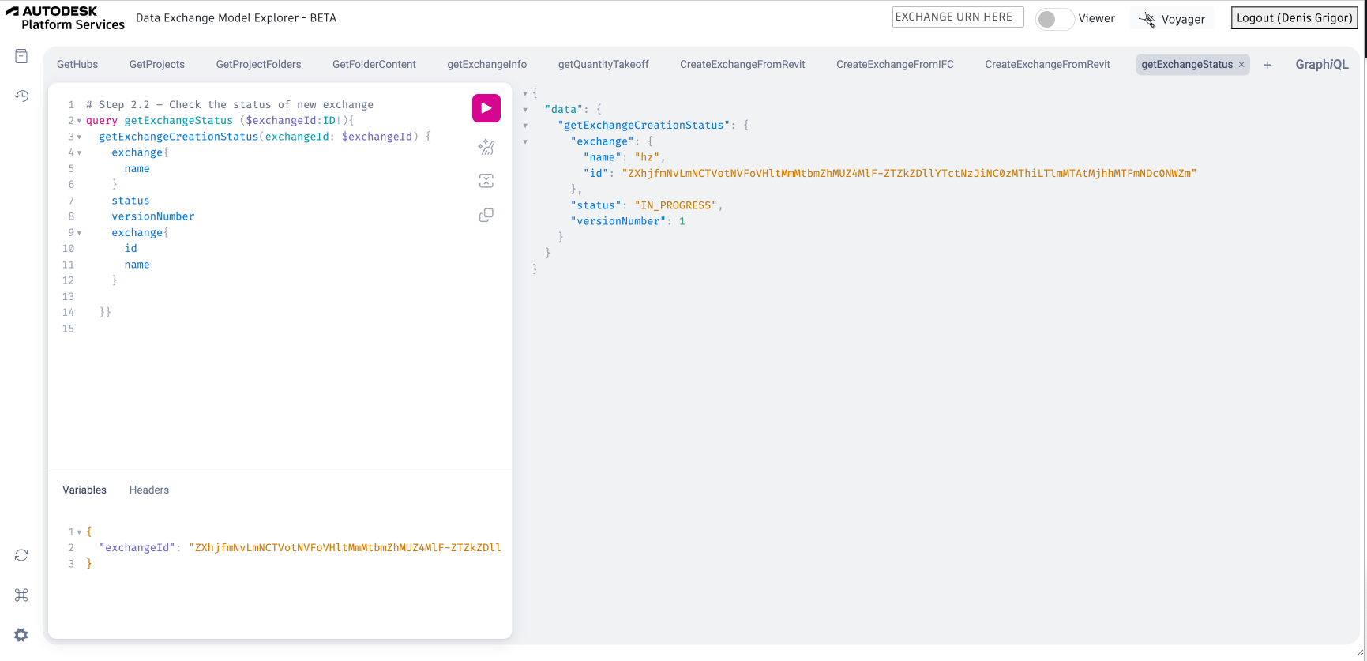Focus the Exchange URN input field
This screenshot has width=1367, height=661.
coord(958,17)
